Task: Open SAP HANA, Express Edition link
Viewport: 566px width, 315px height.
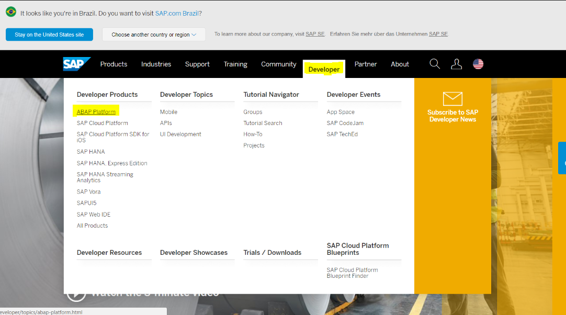Action: pos(112,163)
